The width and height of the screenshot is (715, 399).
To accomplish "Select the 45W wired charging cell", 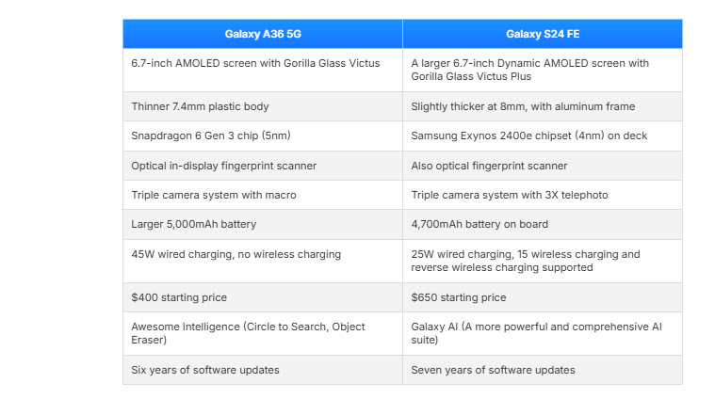I will point(263,261).
